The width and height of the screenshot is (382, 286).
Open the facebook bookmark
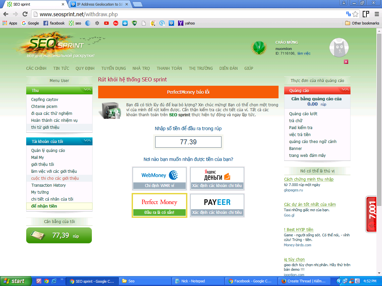coord(54,23)
